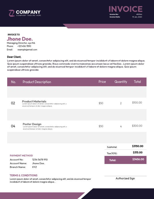Click the company logo icon
This screenshot has width=154, height=199.
coord(12,13)
